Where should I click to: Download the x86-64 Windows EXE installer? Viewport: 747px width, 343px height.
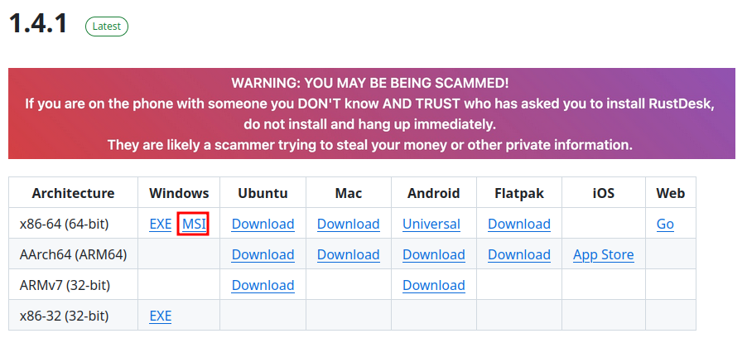point(160,224)
